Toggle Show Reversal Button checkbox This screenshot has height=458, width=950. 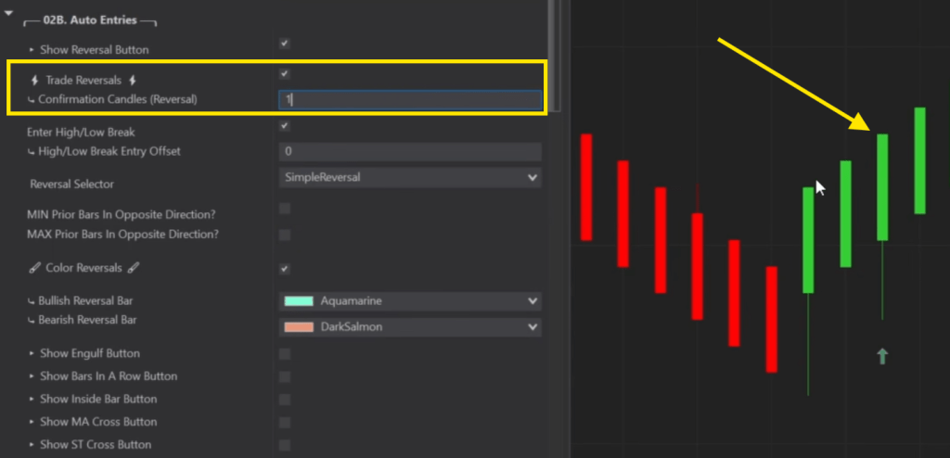tap(285, 44)
